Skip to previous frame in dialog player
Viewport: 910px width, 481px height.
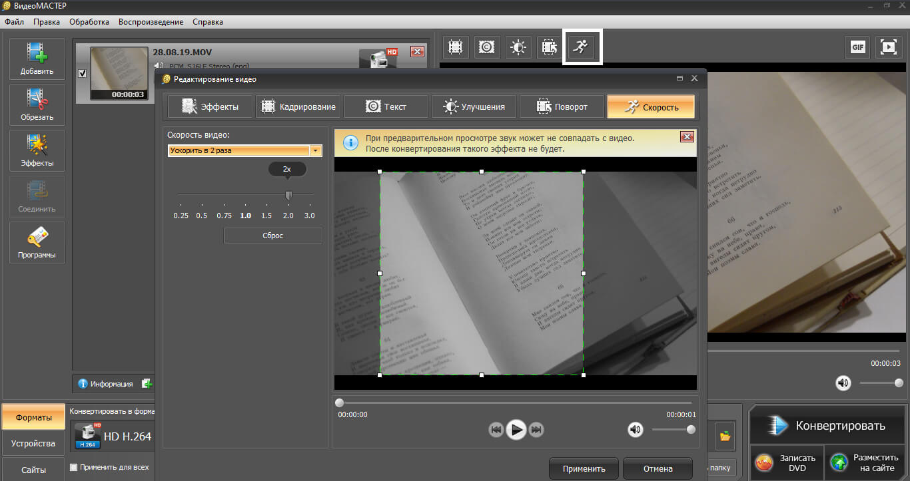click(x=496, y=430)
